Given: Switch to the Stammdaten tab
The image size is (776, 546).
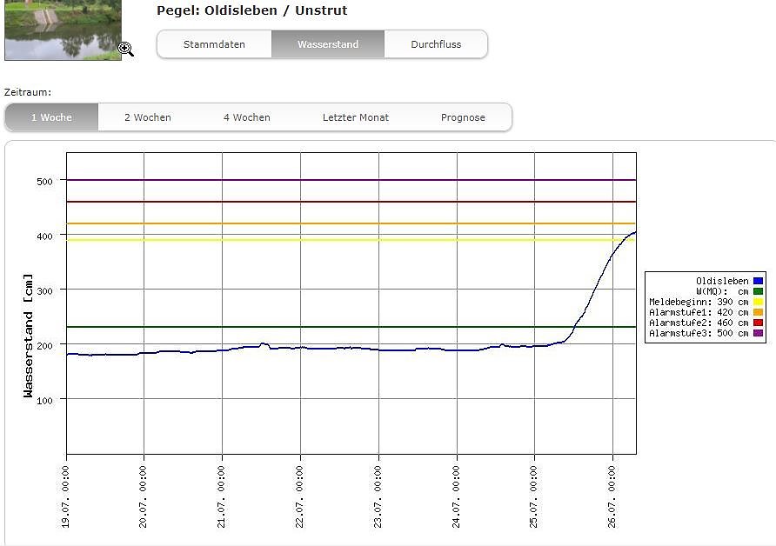Looking at the screenshot, I should [214, 44].
